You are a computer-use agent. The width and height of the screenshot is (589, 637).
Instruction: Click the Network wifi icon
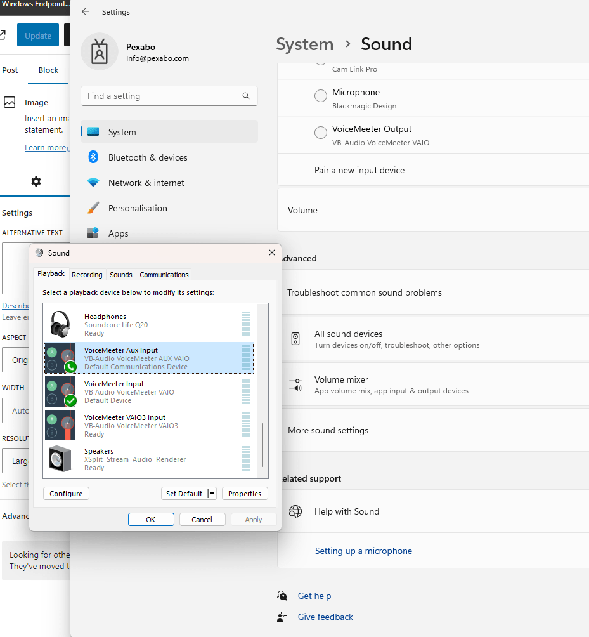point(93,182)
